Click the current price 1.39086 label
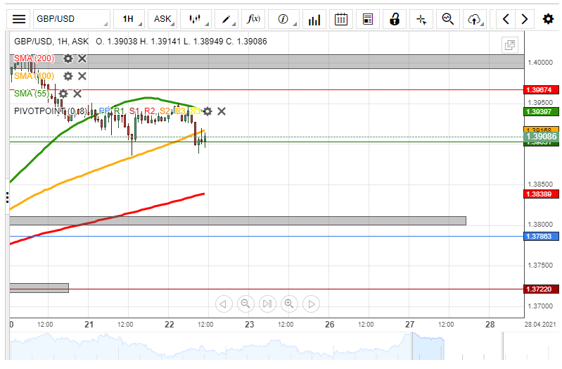The image size is (562, 369). (x=541, y=137)
